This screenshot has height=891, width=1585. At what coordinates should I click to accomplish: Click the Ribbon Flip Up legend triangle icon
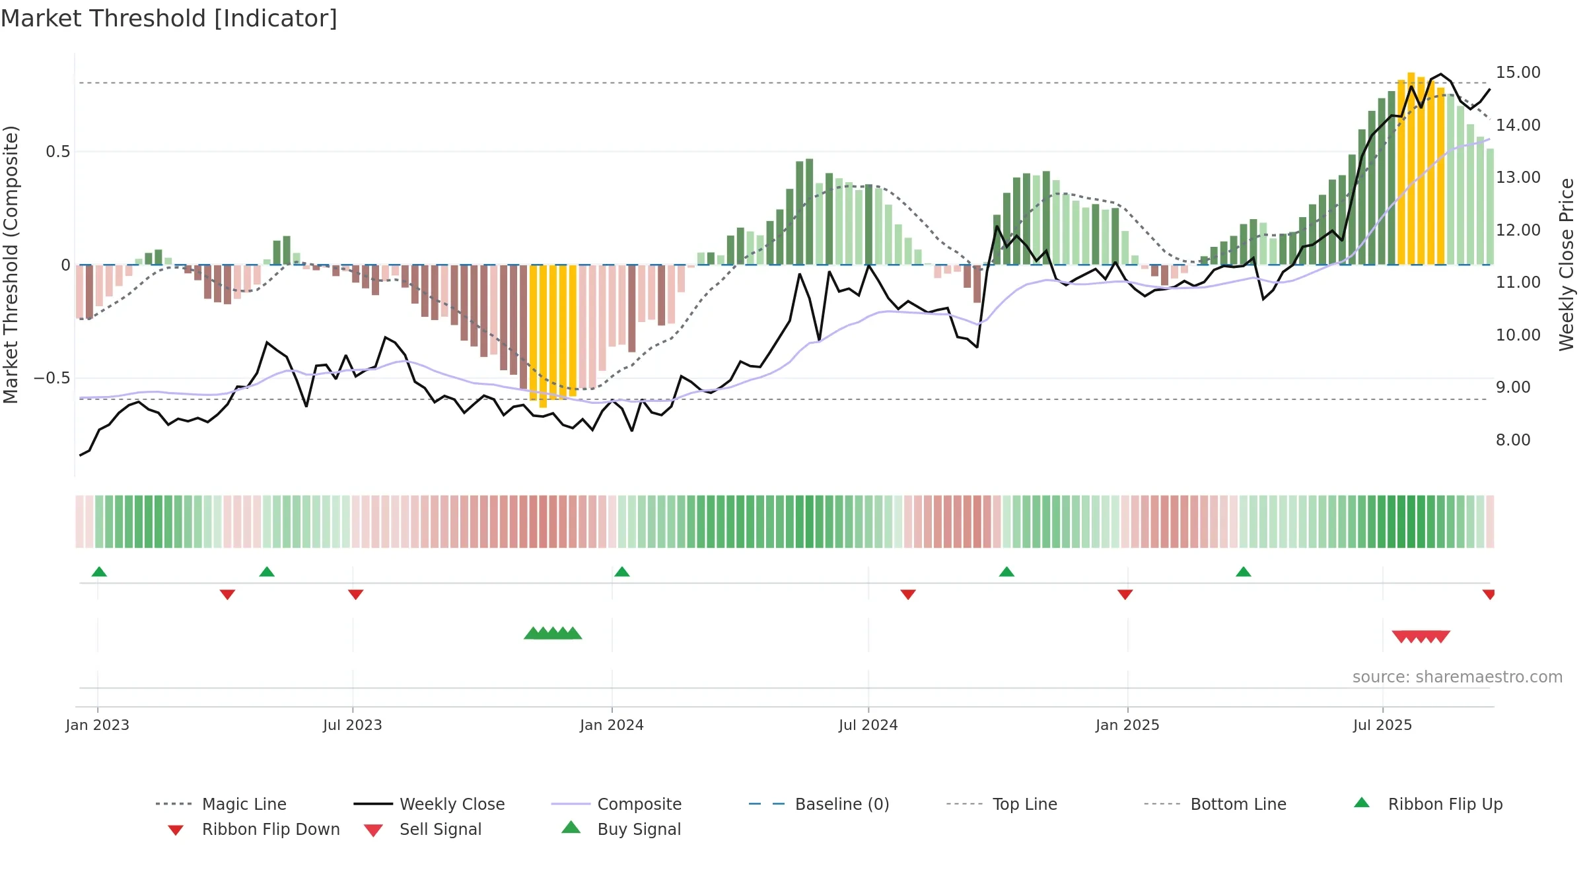point(1362,803)
